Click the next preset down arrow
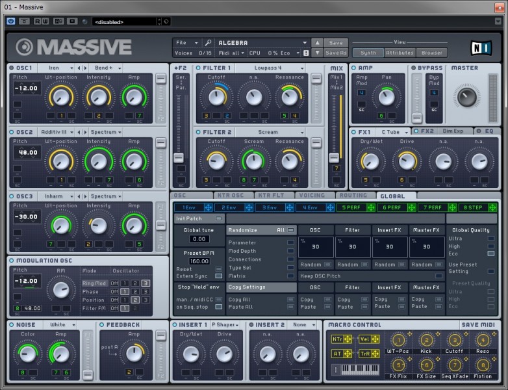 pyautogui.click(x=317, y=53)
